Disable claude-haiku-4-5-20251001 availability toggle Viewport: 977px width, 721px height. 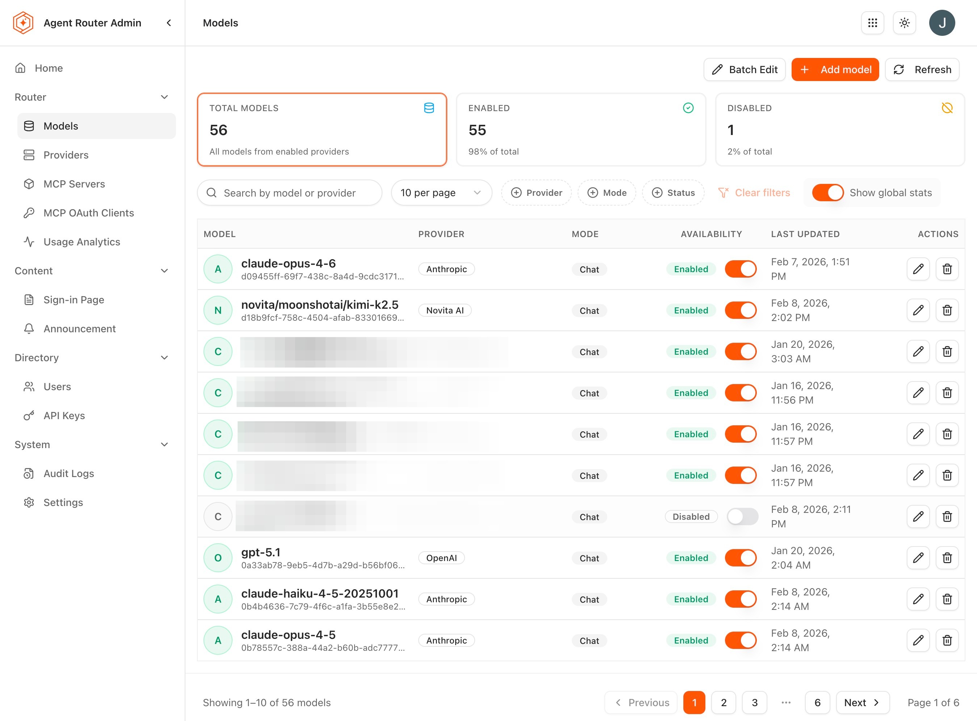pyautogui.click(x=741, y=599)
